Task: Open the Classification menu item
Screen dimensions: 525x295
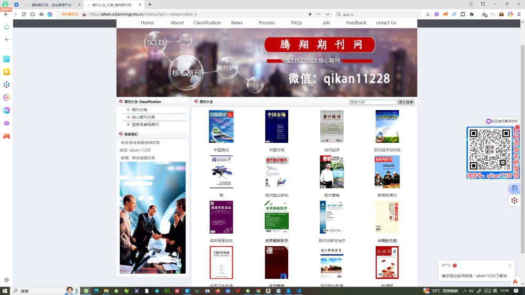Action: pyautogui.click(x=207, y=23)
